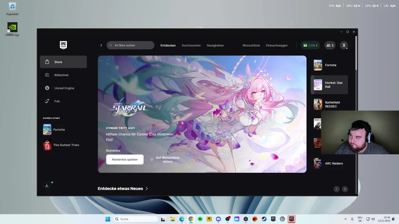Select ARC Raiders in the carousel list
Viewport: 399px width, 224px height.
[x=329, y=163]
